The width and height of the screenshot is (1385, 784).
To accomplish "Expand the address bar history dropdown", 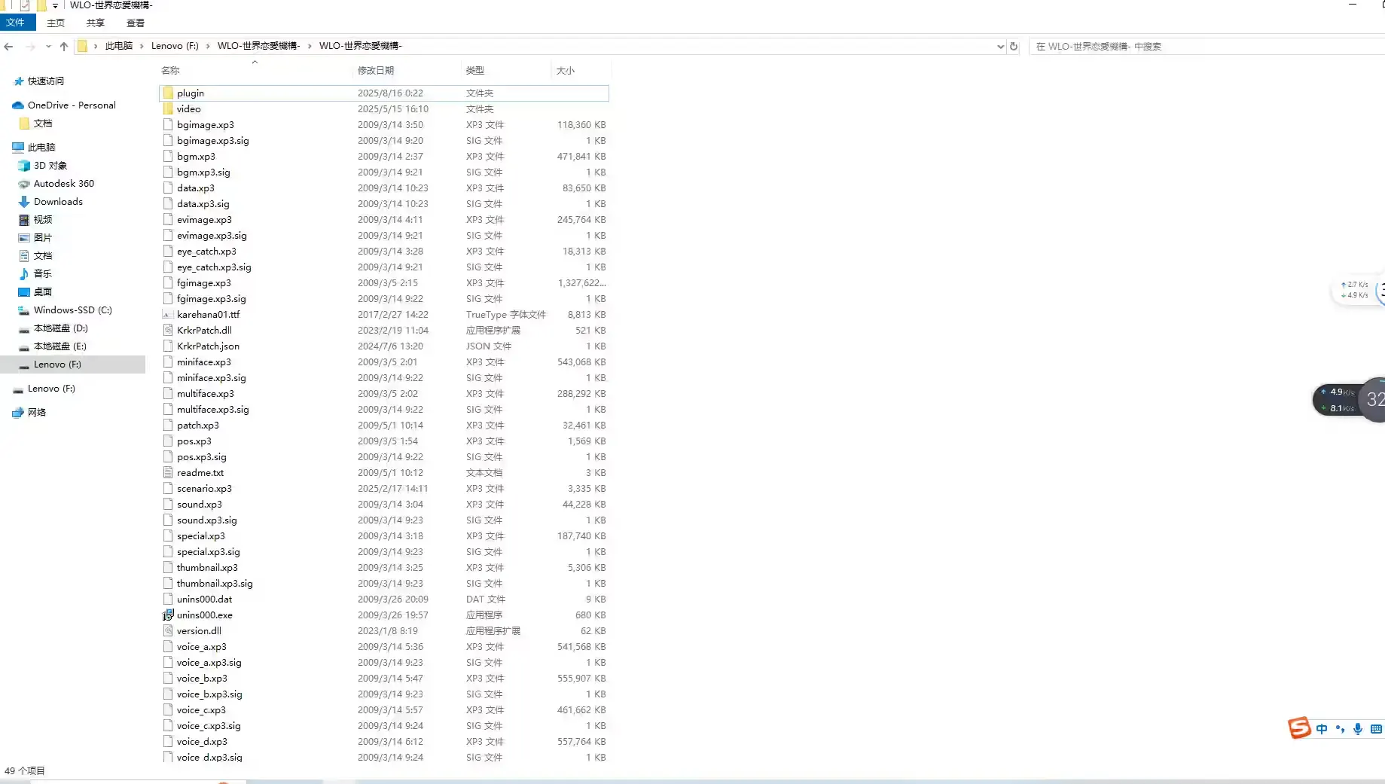I will click(x=1000, y=47).
